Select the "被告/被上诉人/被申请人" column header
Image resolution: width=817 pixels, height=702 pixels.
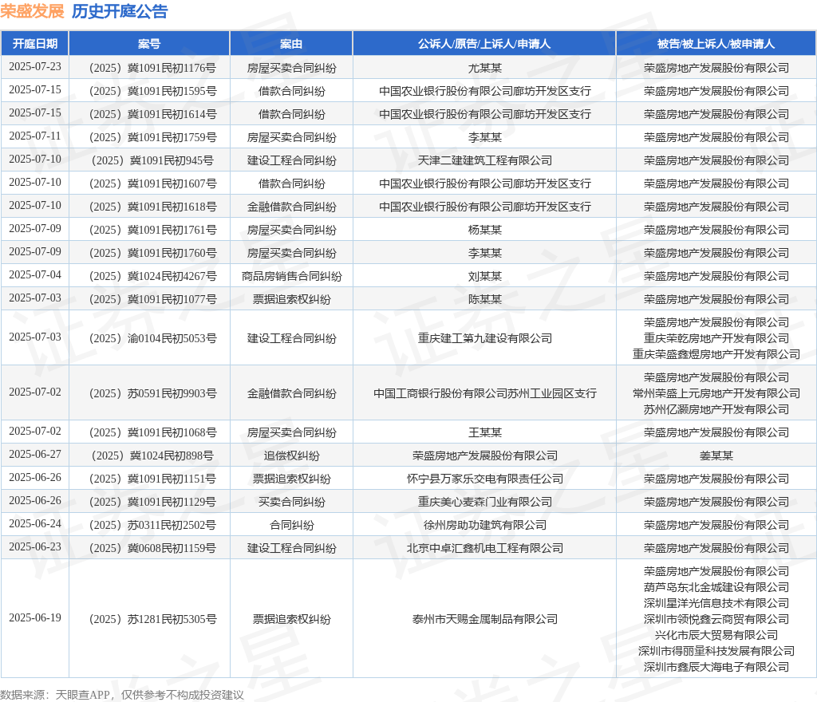pyautogui.click(x=716, y=44)
